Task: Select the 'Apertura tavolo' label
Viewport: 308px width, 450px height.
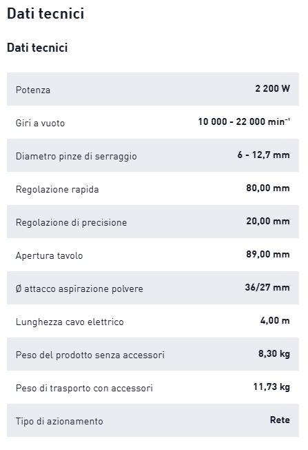Action: (x=50, y=255)
